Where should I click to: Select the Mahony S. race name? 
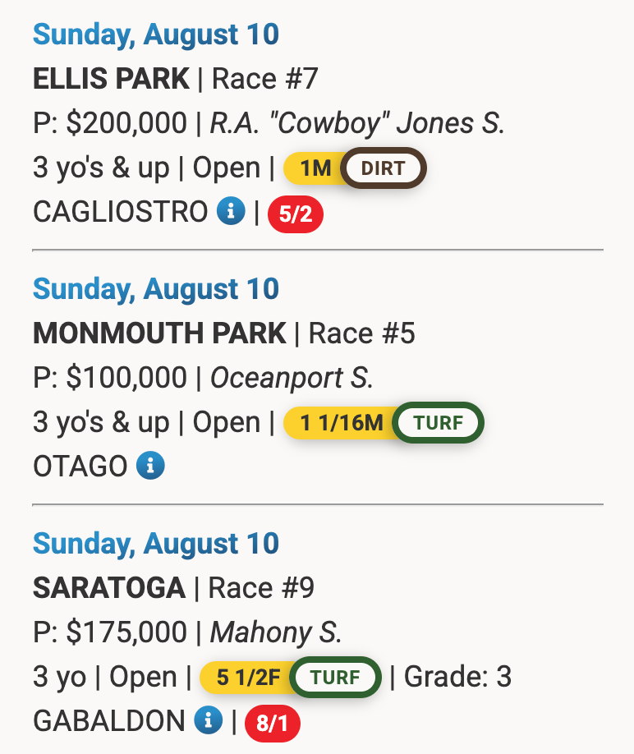click(x=275, y=632)
